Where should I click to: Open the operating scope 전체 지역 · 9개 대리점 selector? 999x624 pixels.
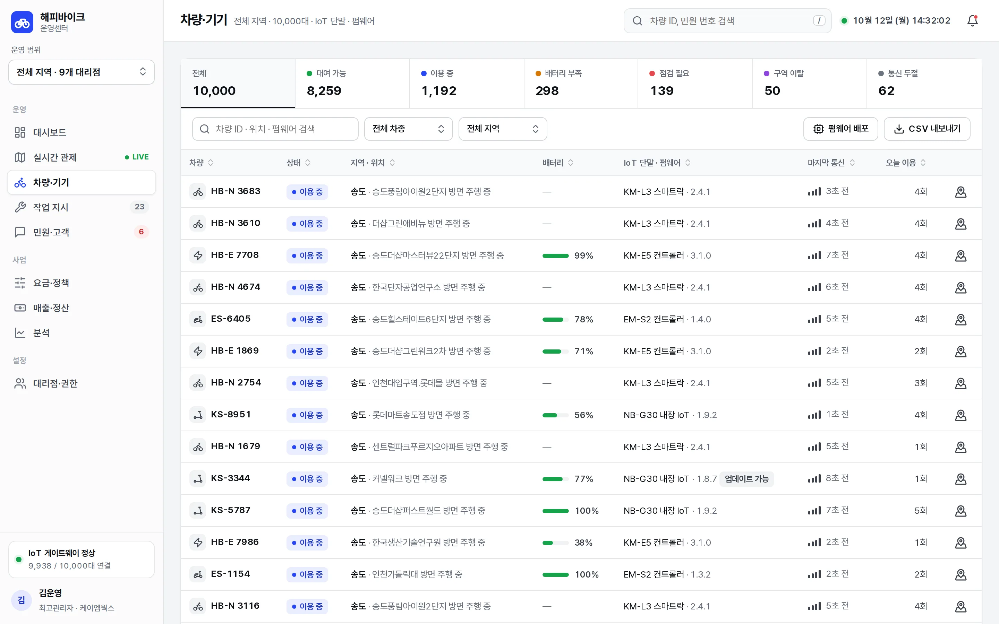pyautogui.click(x=81, y=72)
